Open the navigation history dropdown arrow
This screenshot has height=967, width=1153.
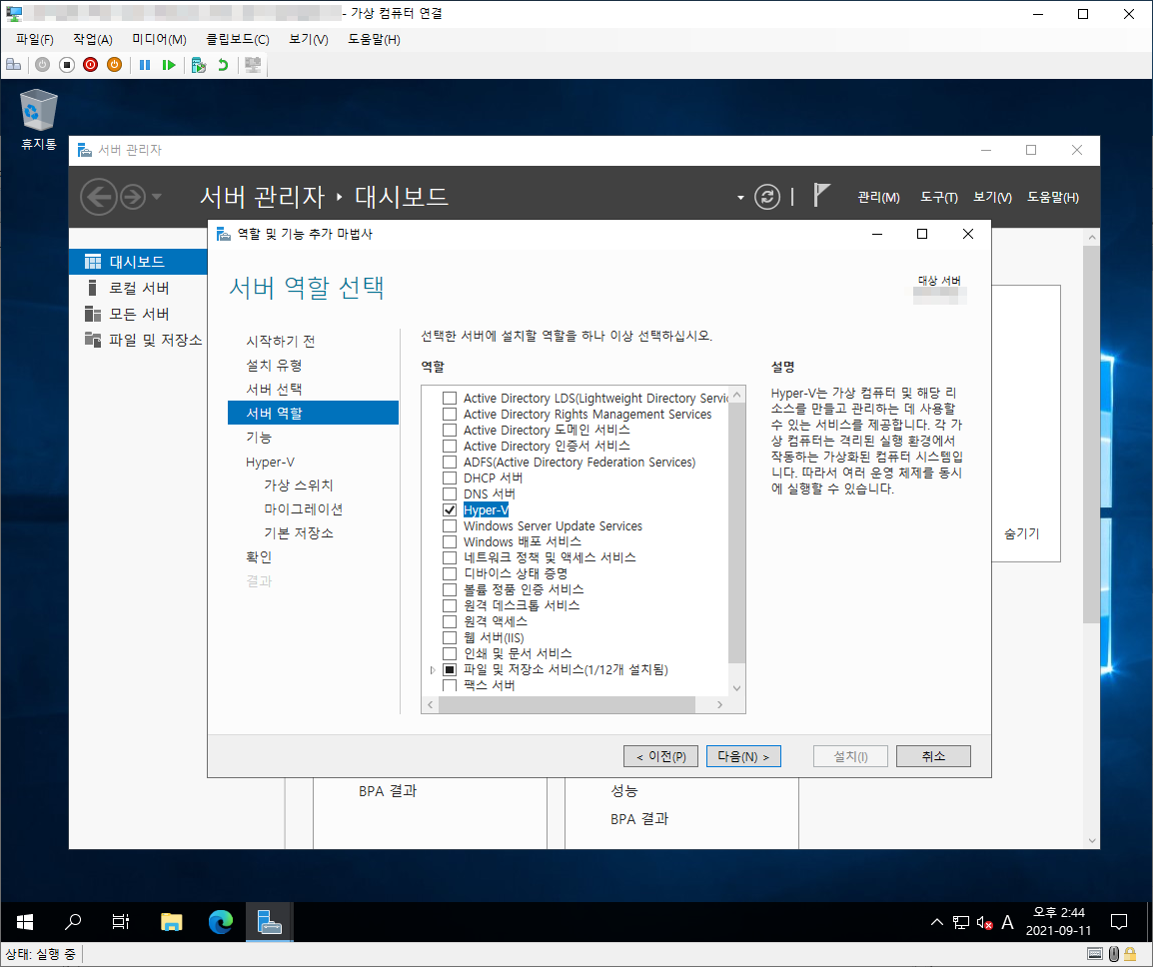[156, 197]
